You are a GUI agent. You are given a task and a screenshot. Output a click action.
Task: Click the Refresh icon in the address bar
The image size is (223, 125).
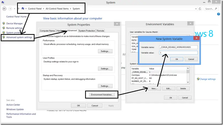pyautogui.click(x=200, y=9)
